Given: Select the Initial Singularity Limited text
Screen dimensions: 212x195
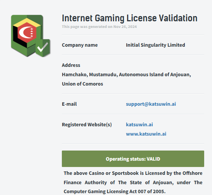Looking at the screenshot, I should (155, 45).
